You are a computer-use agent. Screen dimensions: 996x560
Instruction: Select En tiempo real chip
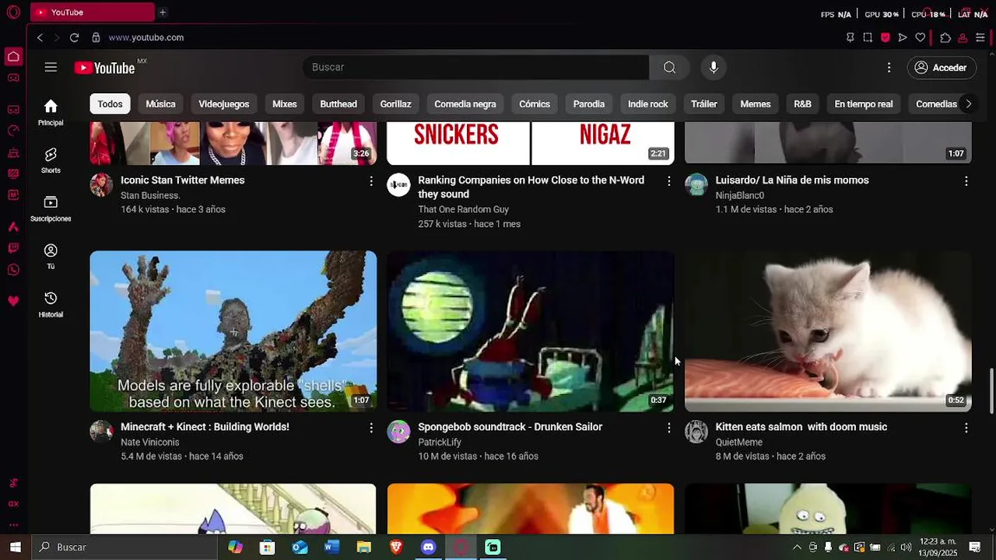864,104
